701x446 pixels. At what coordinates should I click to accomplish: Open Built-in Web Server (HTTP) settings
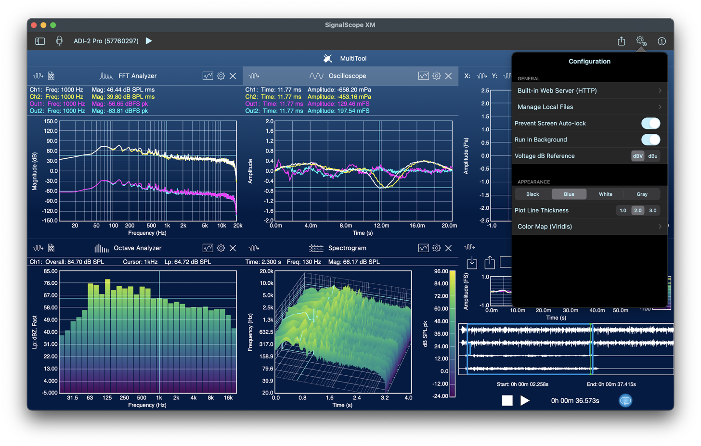tap(590, 90)
